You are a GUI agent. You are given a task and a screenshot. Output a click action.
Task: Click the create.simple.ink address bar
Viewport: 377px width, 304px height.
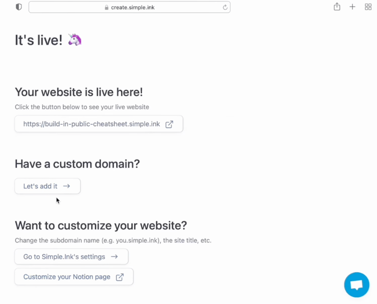129,7
